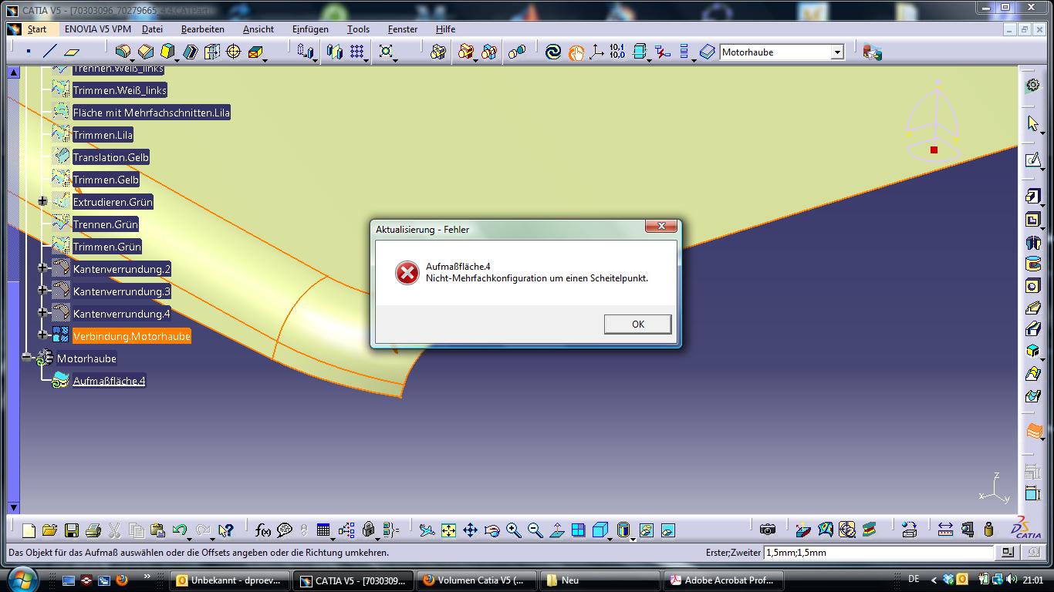Switch to Adobe Acrobat Prof taskbar window
This screenshot has height=592, width=1054.
pos(722,580)
